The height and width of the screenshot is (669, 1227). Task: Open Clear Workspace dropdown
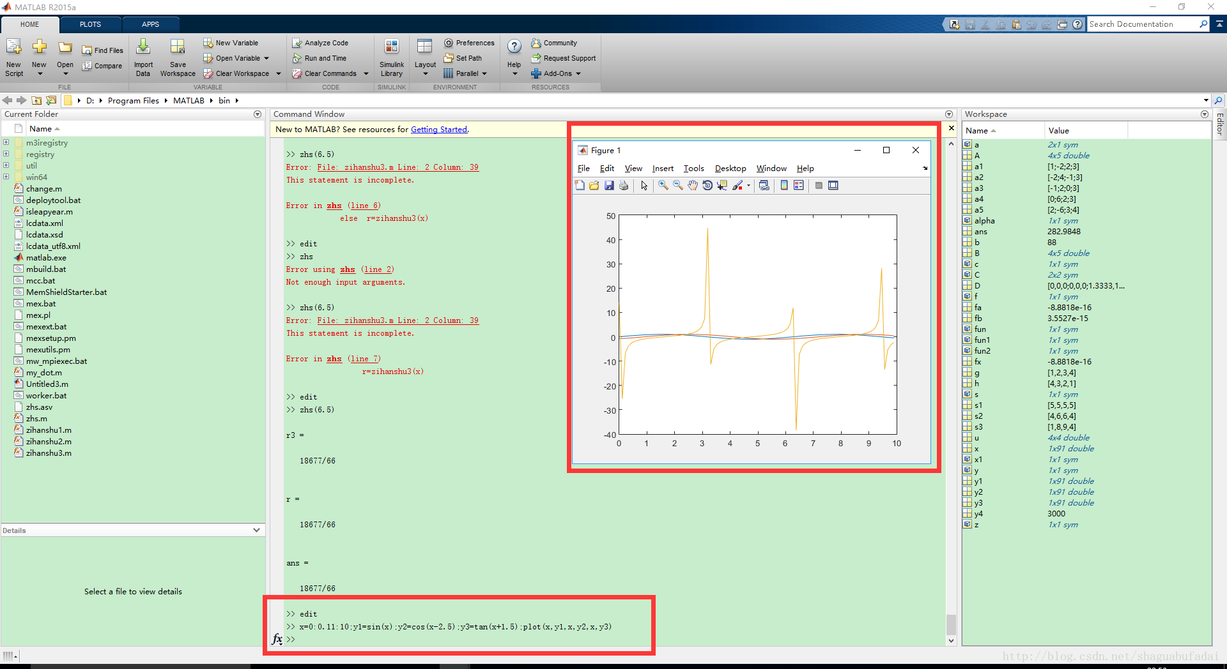point(279,73)
